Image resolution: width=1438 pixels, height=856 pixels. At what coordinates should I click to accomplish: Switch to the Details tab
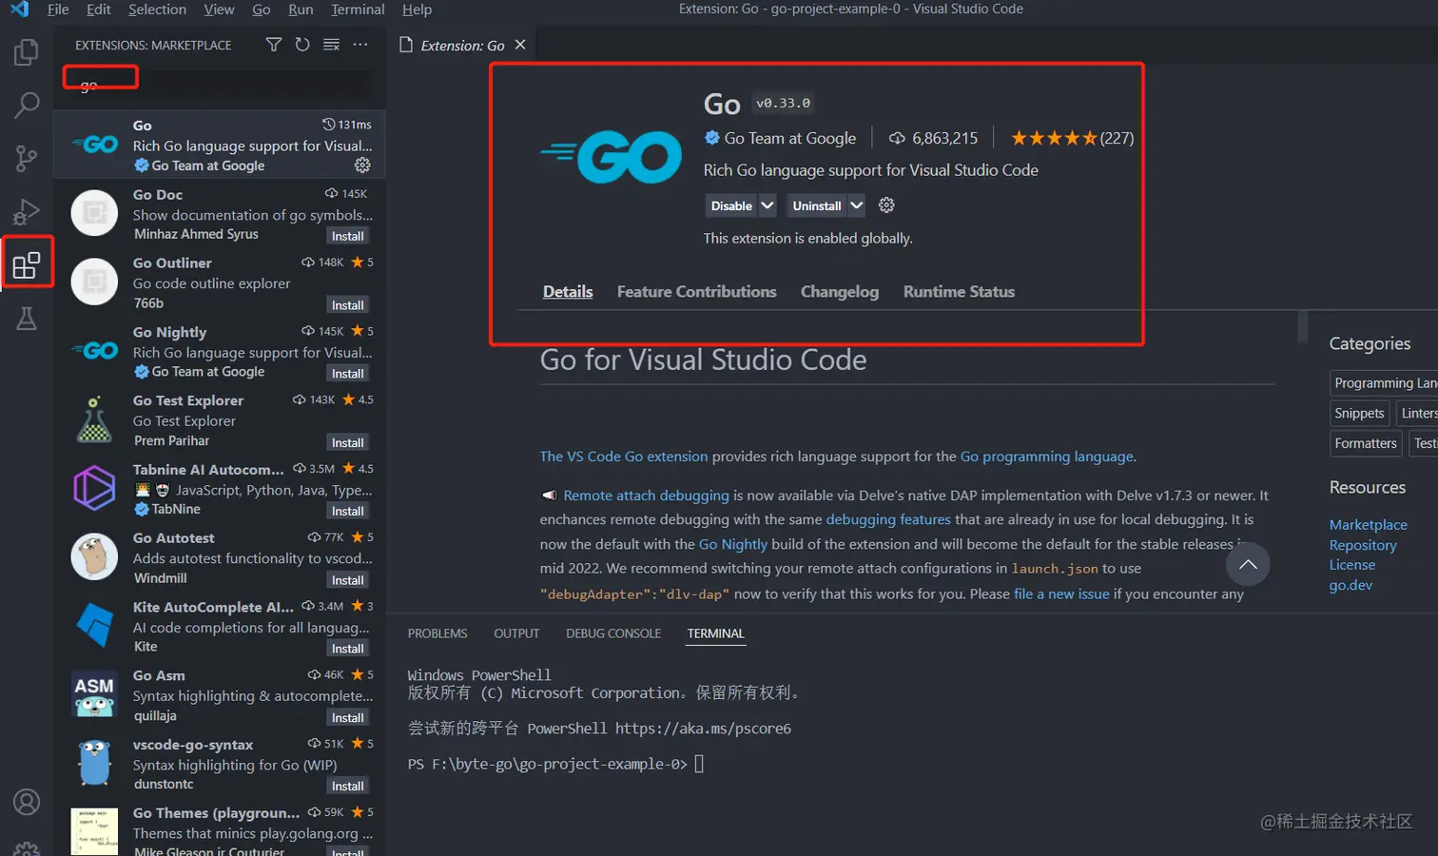568,292
